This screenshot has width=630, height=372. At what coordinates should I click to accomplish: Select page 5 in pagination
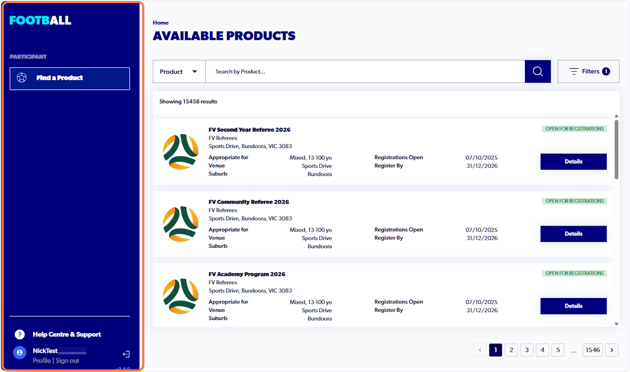559,350
